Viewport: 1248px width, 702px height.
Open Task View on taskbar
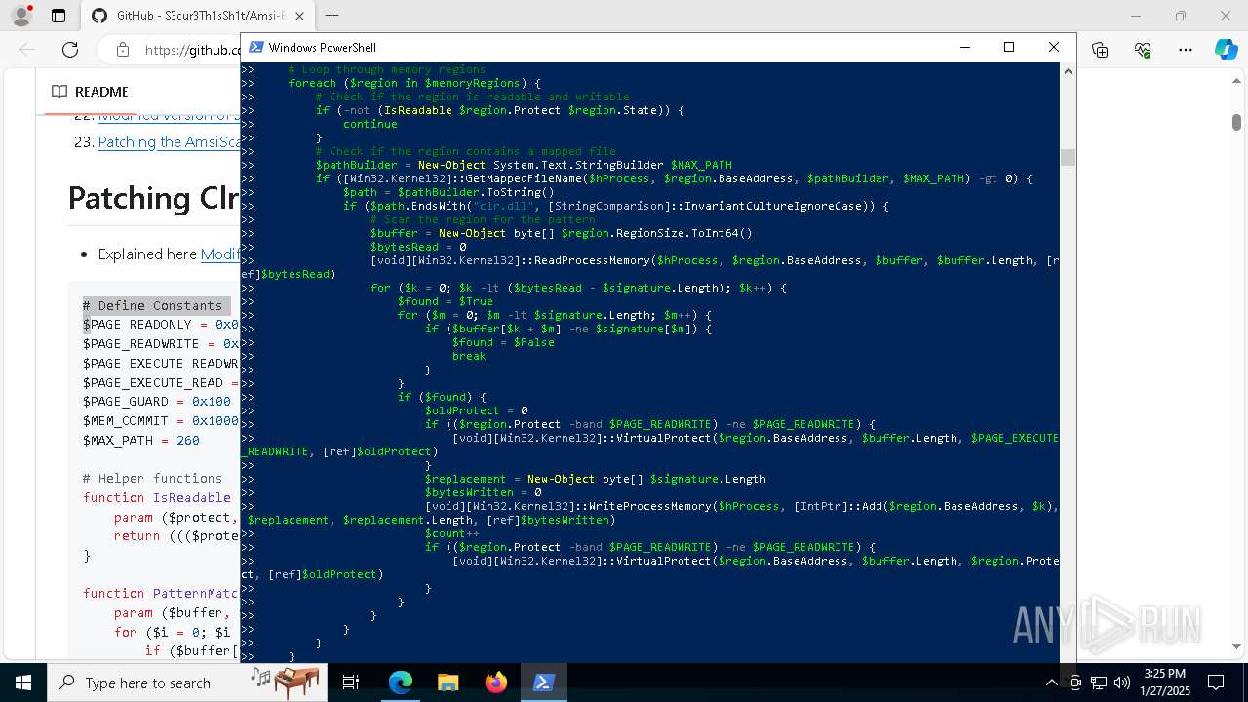(x=351, y=682)
